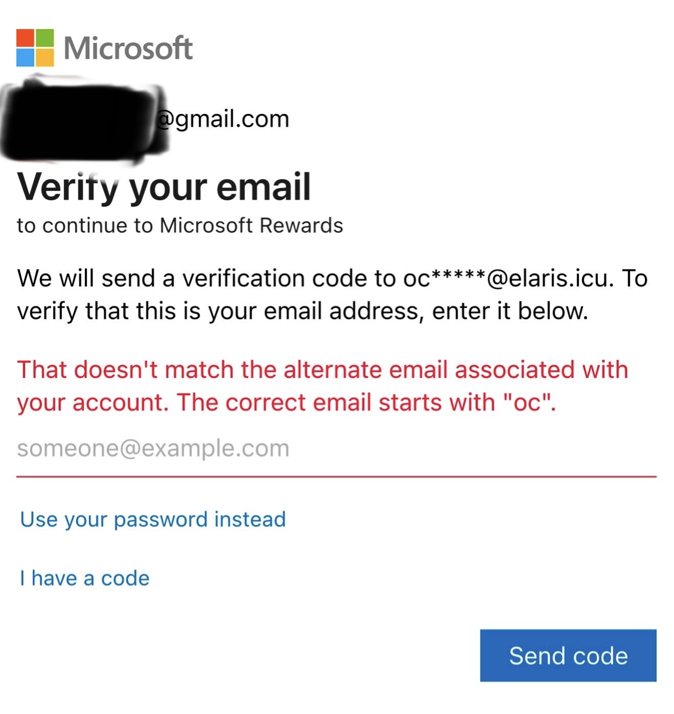674x714 pixels.
Task: Focus the someone@example.com email input field
Action: pyautogui.click(x=335, y=449)
